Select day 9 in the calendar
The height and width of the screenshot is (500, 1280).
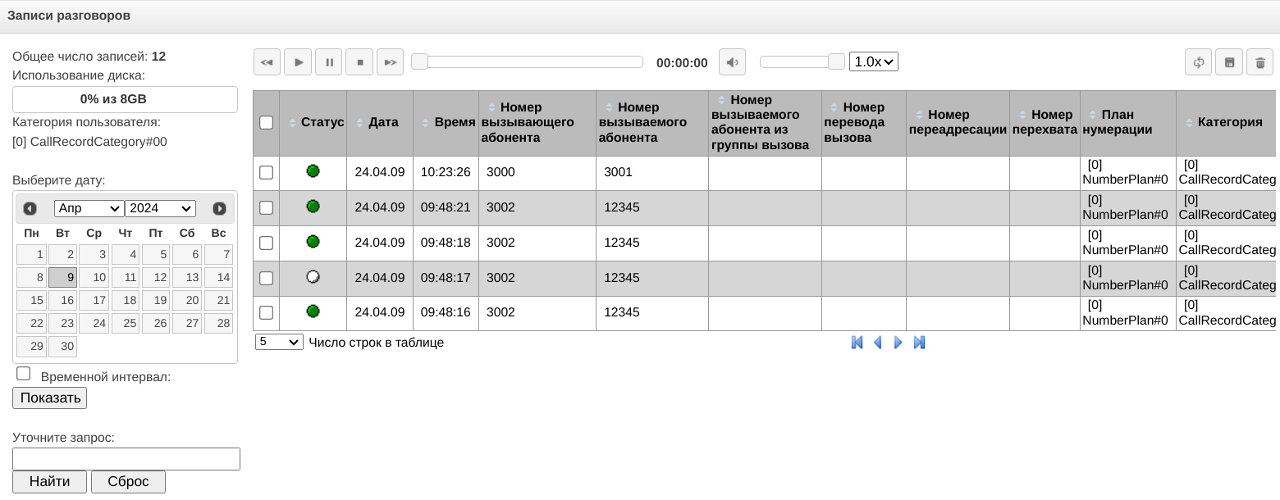tap(62, 277)
